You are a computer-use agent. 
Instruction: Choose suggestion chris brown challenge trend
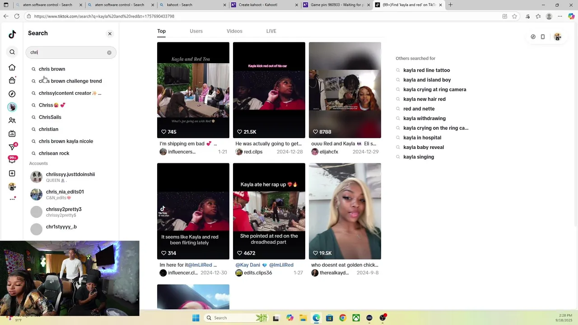click(70, 81)
